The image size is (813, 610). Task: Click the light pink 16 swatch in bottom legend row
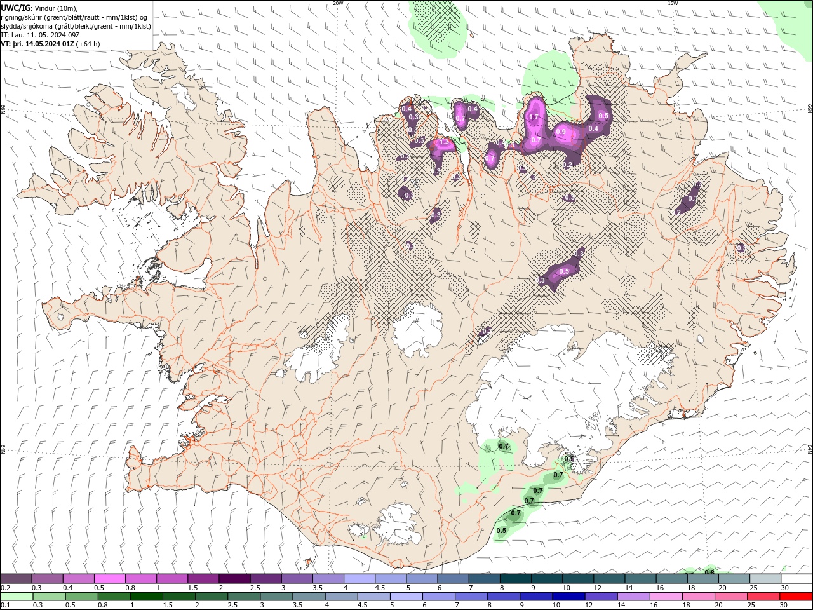click(x=666, y=597)
